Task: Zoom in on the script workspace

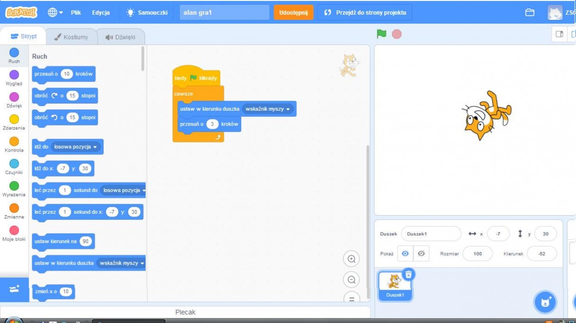Action: tap(351, 259)
